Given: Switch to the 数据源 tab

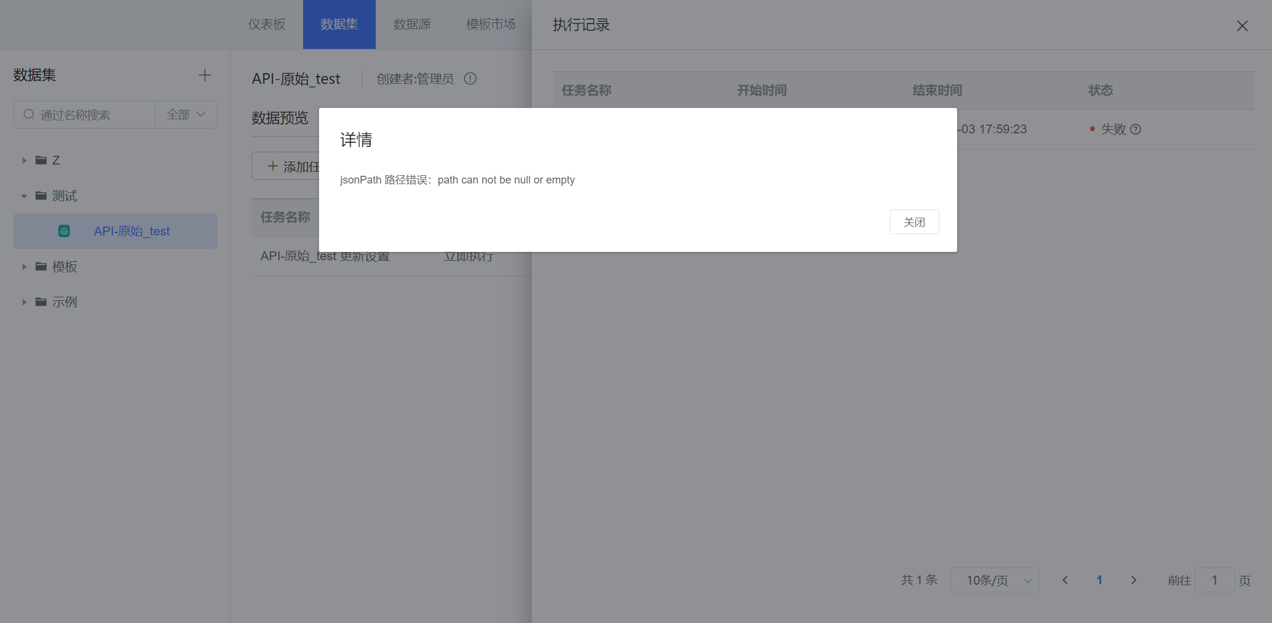Looking at the screenshot, I should point(412,24).
